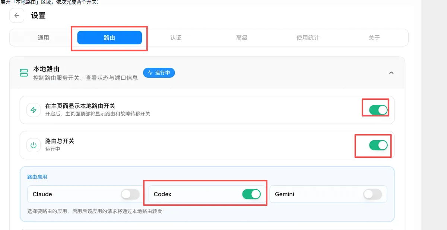Click the 运行中 text under 路由总开关

pos(53,149)
